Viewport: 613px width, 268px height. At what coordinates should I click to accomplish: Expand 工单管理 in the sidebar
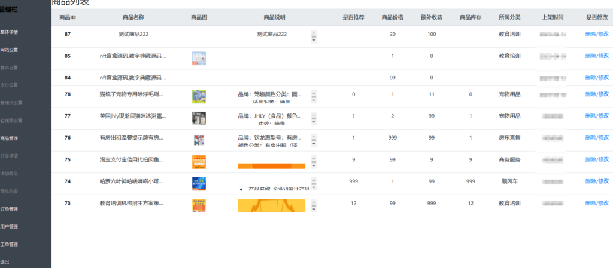[x=9, y=245]
